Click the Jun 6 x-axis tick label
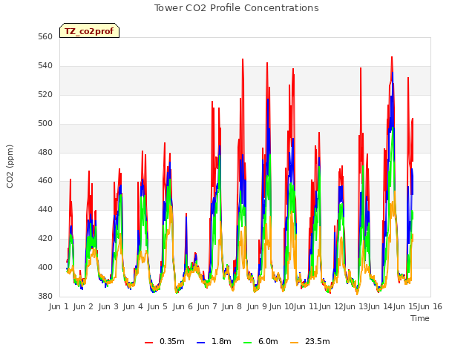The width and height of the screenshot is (475, 356). pyautogui.click(x=183, y=306)
